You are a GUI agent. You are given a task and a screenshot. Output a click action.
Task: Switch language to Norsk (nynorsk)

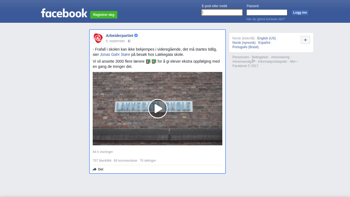(244, 43)
